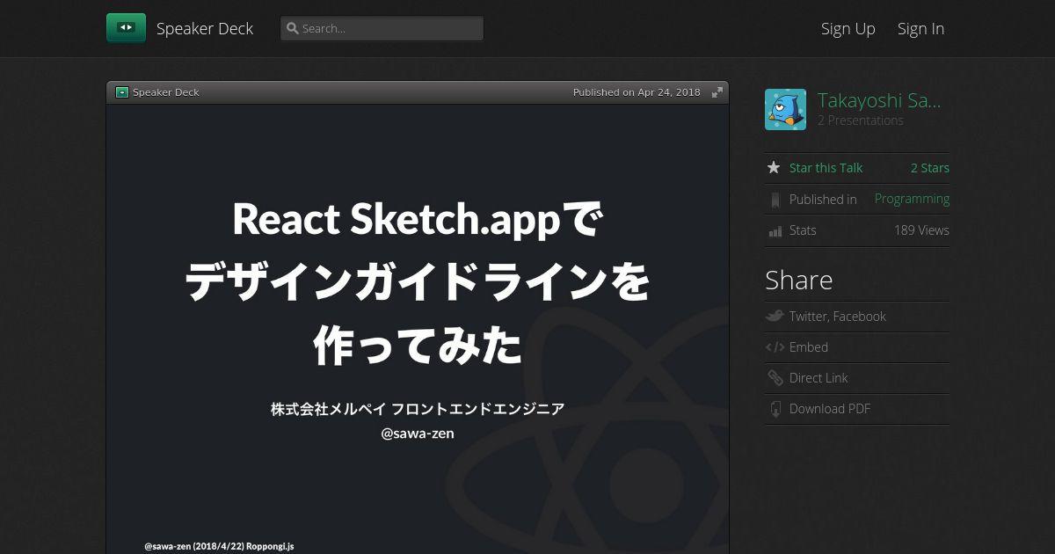Click the Download PDF file icon
The height and width of the screenshot is (554, 1055).
pyautogui.click(x=775, y=409)
